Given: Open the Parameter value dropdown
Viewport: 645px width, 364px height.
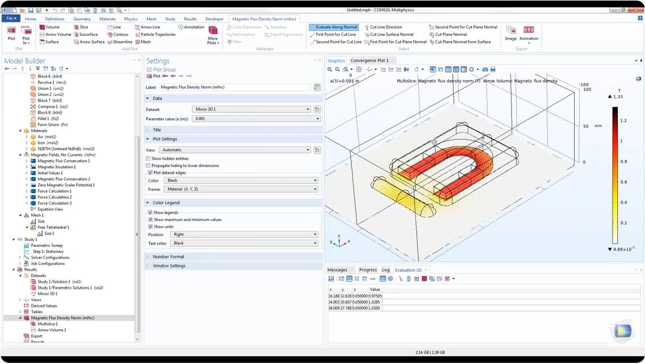Looking at the screenshot, I should 256,119.
